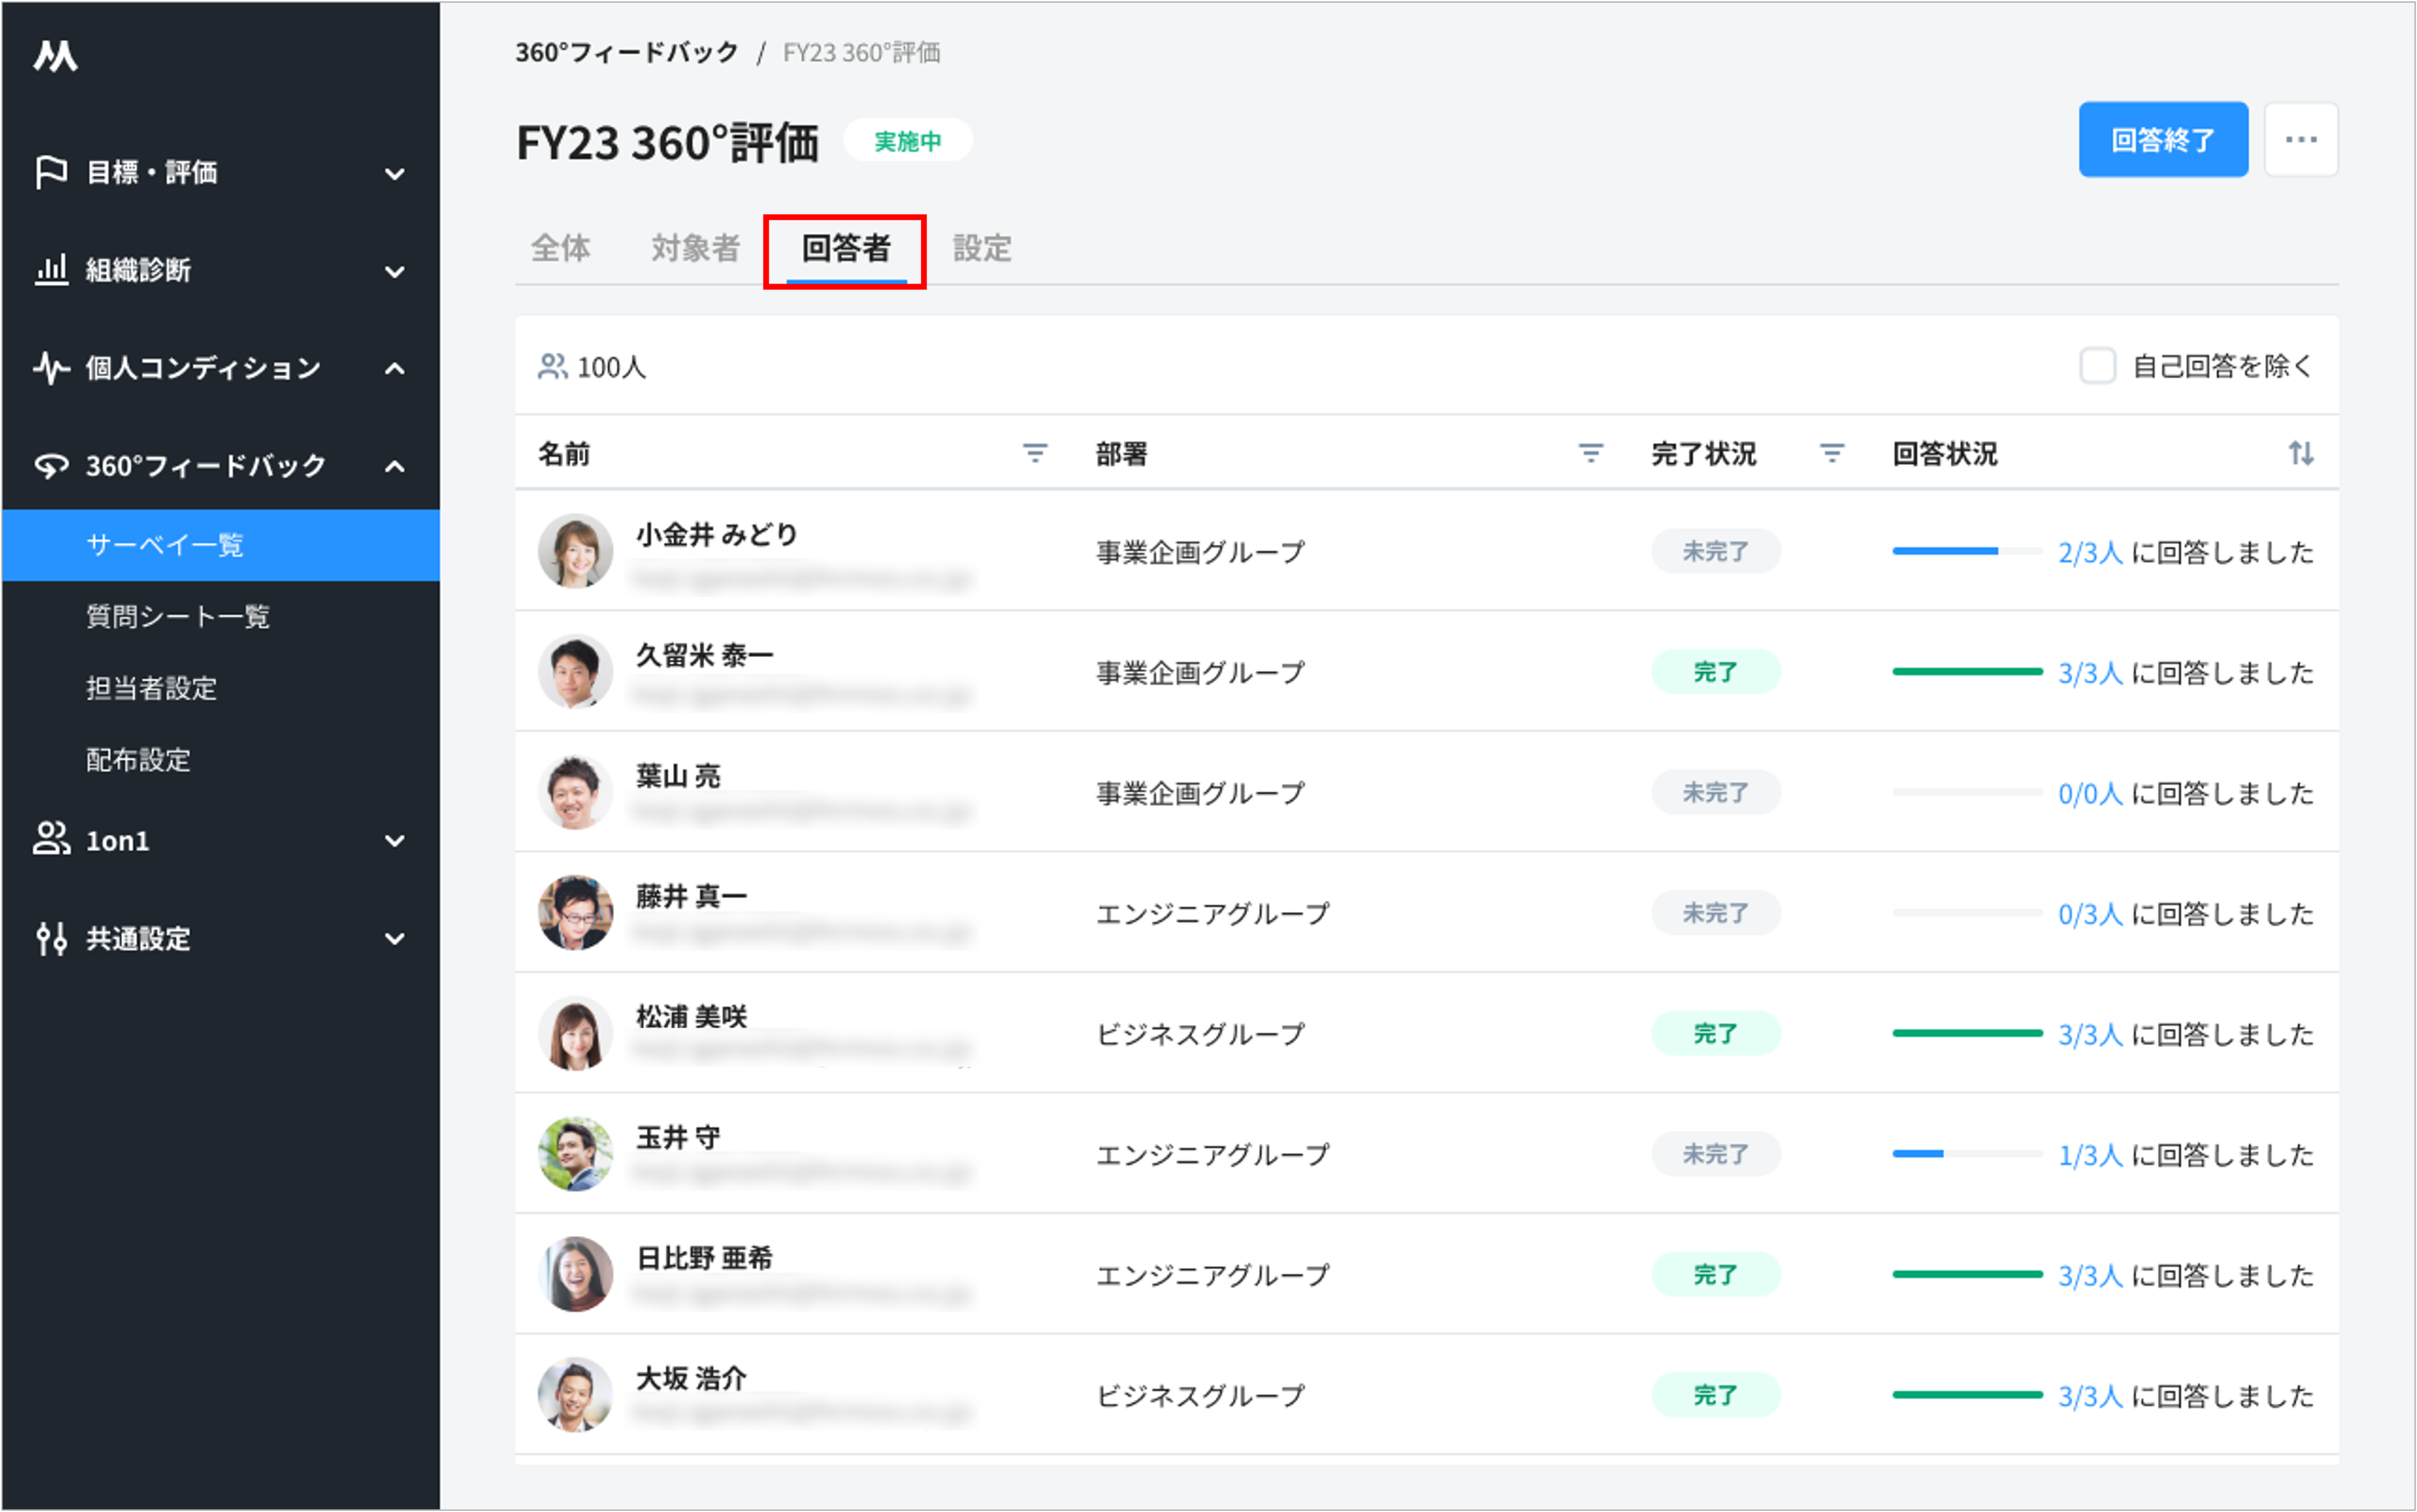The width and height of the screenshot is (2417, 1512).
Task: Click the 1on1 people icon
Action: (51, 840)
